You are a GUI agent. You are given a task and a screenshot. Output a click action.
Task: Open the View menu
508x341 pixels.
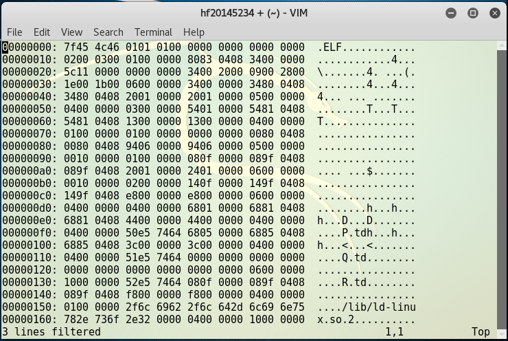coord(71,32)
